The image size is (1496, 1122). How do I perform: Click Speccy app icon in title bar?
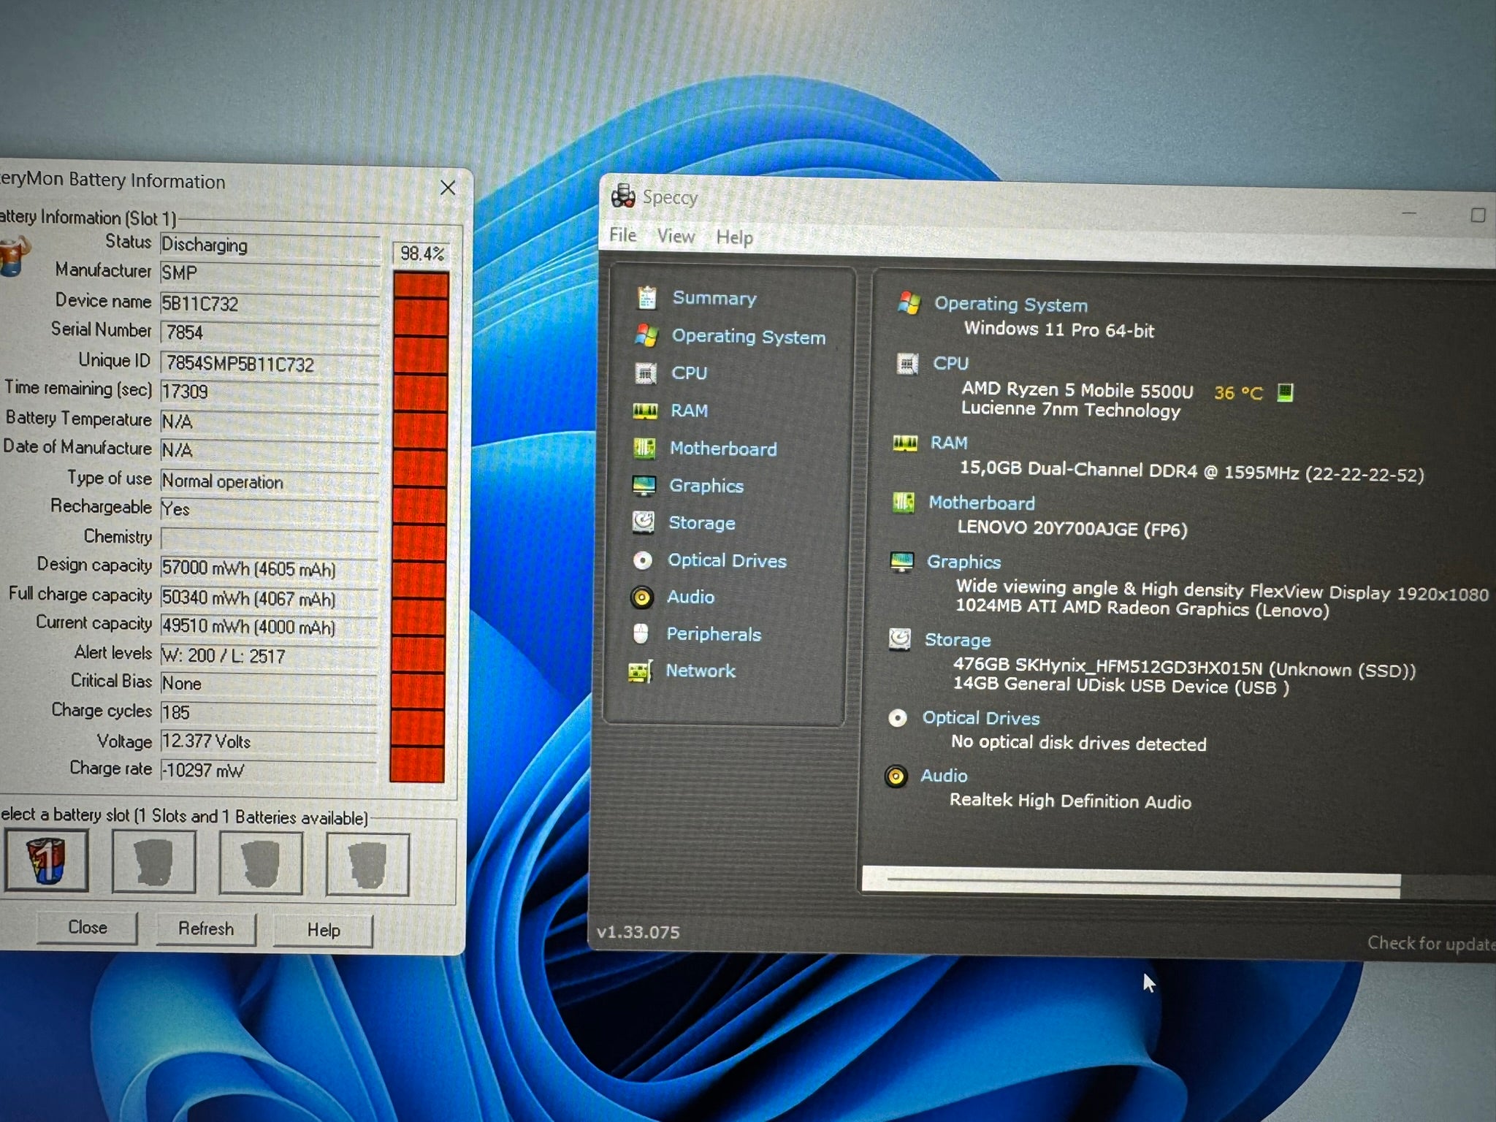tap(623, 195)
